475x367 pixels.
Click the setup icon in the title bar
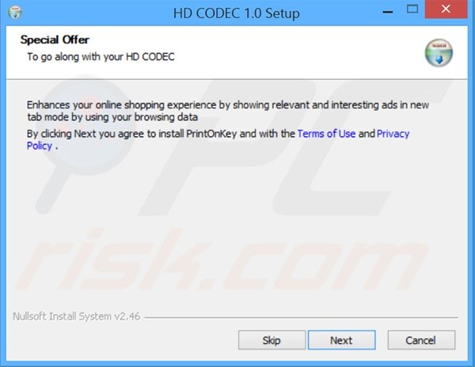[15, 13]
